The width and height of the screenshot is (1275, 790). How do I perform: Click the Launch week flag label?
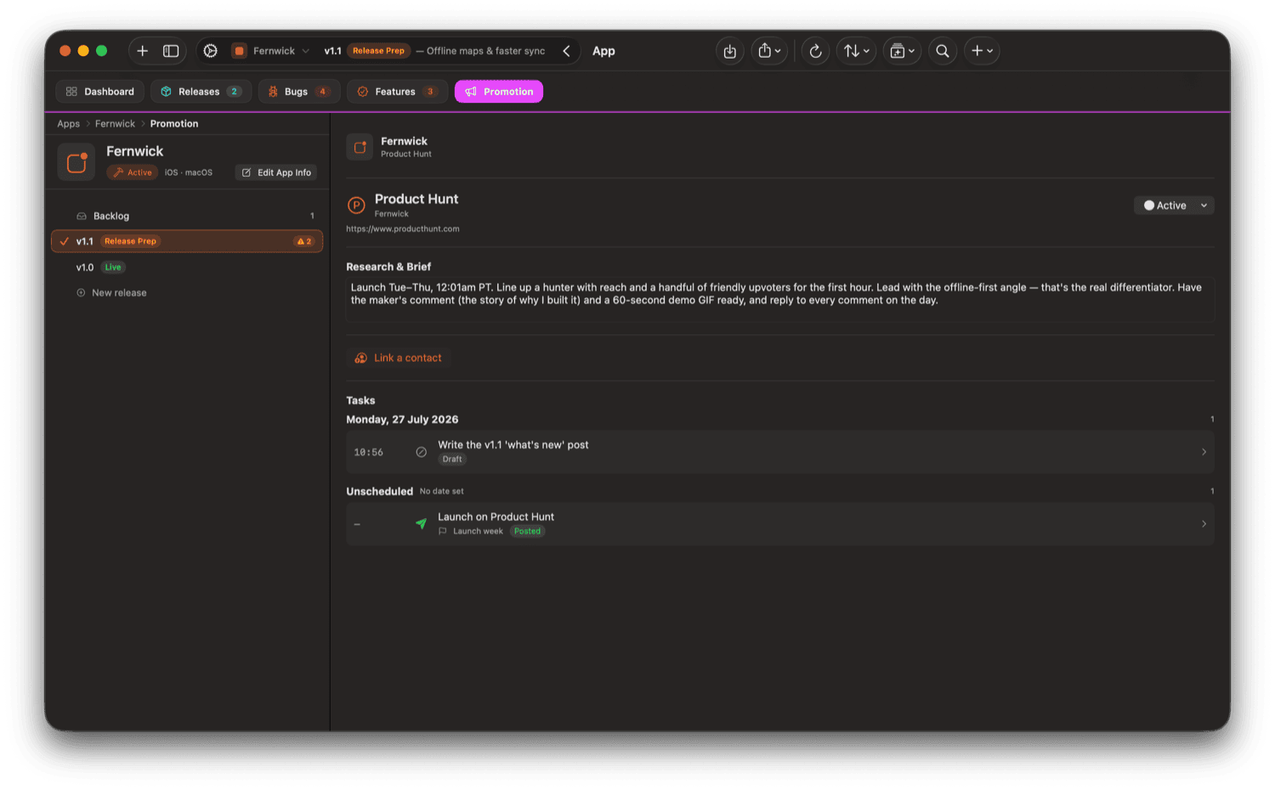coord(471,532)
